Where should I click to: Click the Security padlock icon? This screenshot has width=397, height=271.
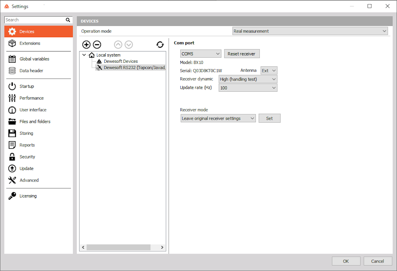click(x=12, y=157)
